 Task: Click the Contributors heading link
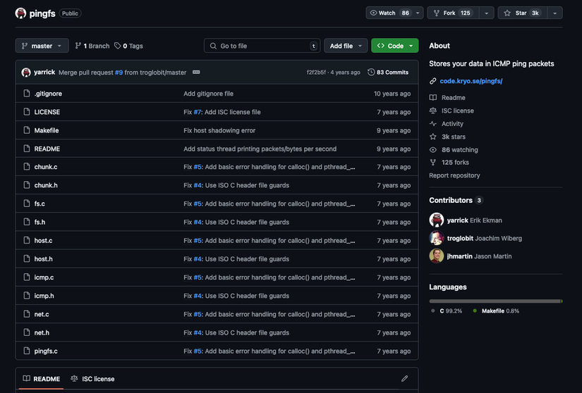(x=456, y=201)
